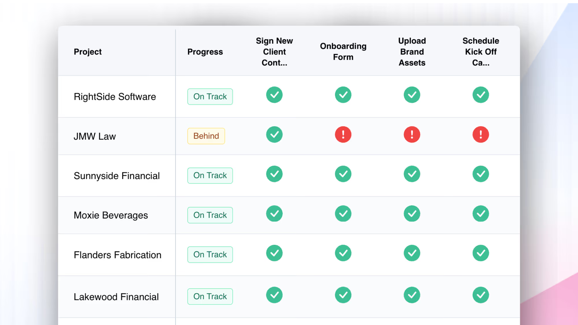Select the Upload Brand Assets column header
Screen dimensions: 578x325
(412, 52)
